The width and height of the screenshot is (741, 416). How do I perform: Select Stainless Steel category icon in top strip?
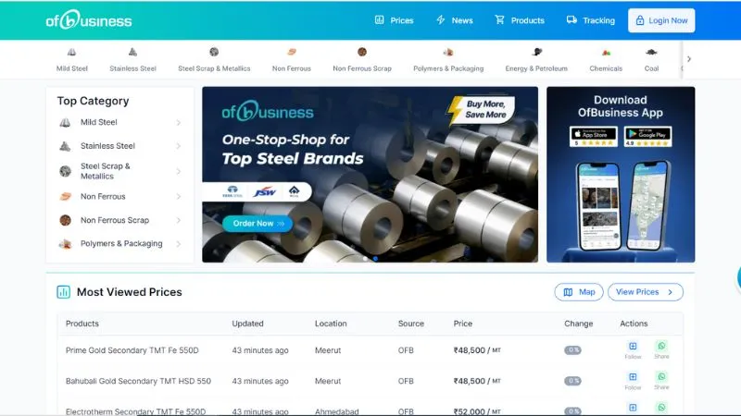tap(132, 52)
